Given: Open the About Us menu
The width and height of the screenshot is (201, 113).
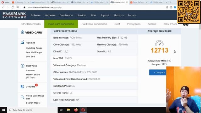Looking at the screenshot, I should (119, 15).
